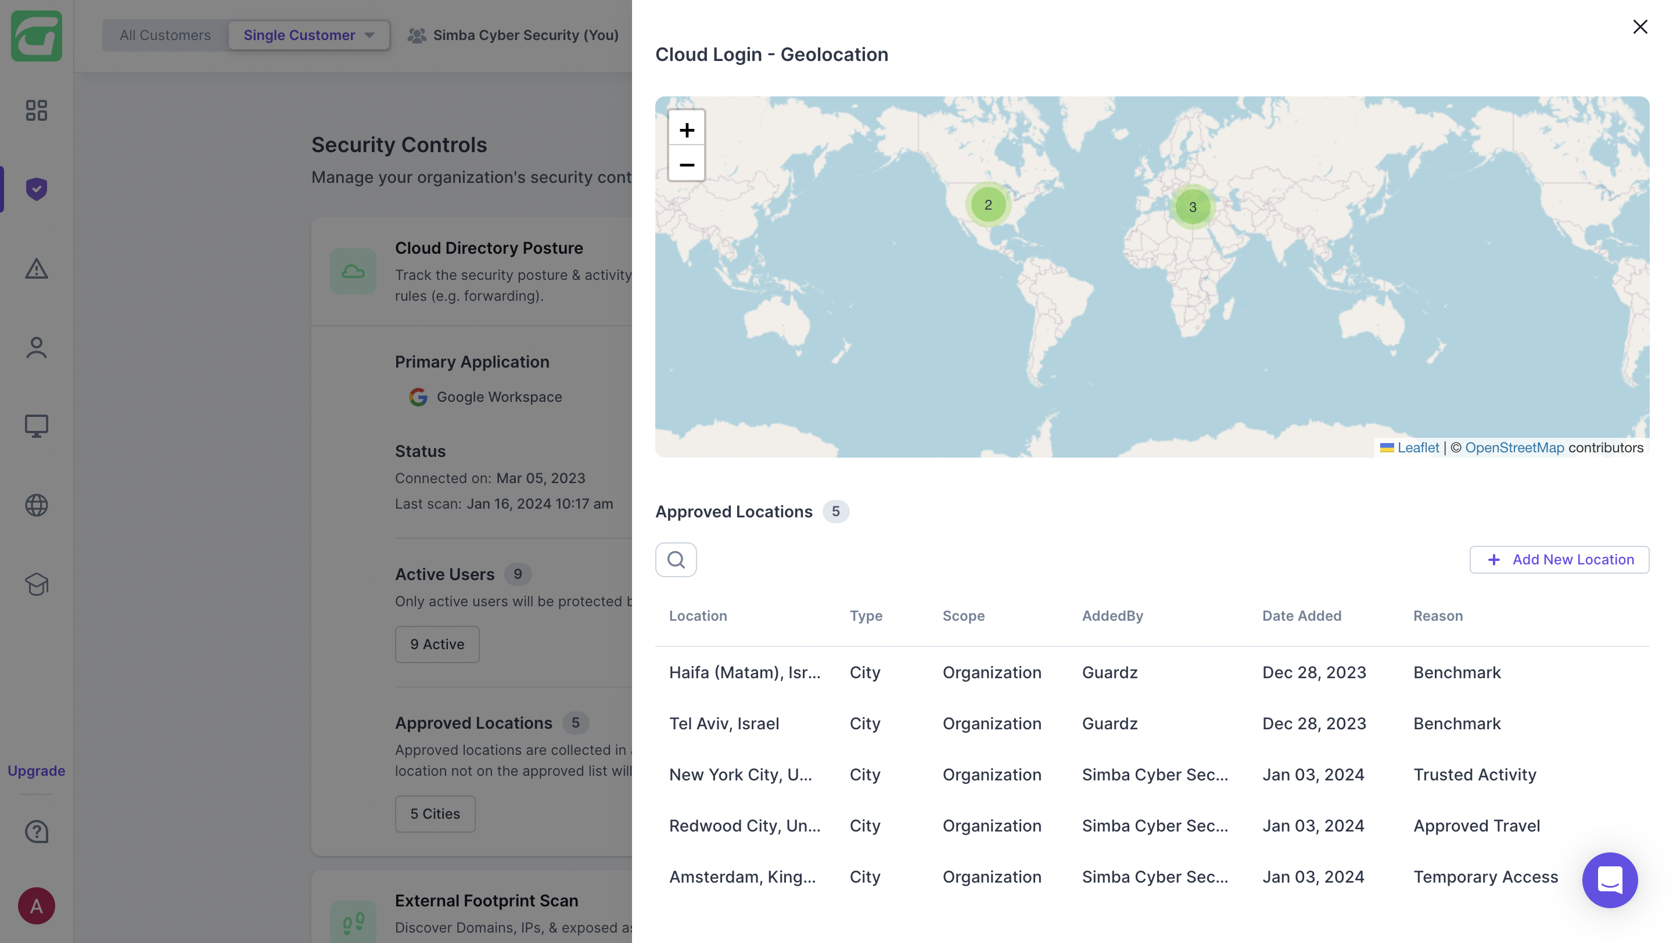The width and height of the screenshot is (1673, 943).
Task: Switch to All Customers tab
Action: pyautogui.click(x=165, y=35)
